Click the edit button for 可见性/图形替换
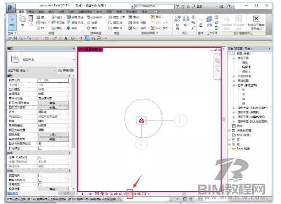 click(x=53, y=103)
